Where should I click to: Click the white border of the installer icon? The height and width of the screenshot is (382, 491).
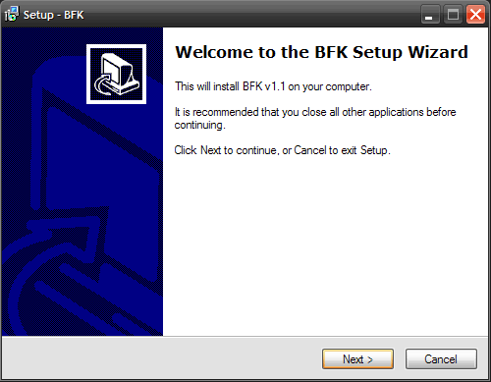(116, 46)
